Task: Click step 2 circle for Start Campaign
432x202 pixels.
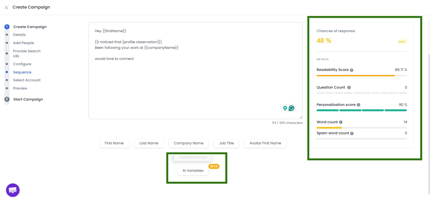Action: tap(7, 99)
